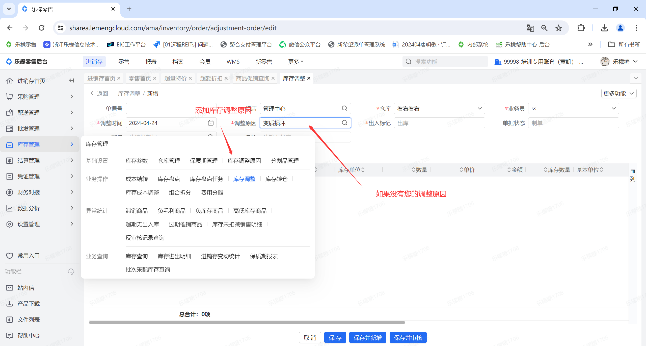Close the 库存调整 tab
646x346 pixels.
coord(309,79)
